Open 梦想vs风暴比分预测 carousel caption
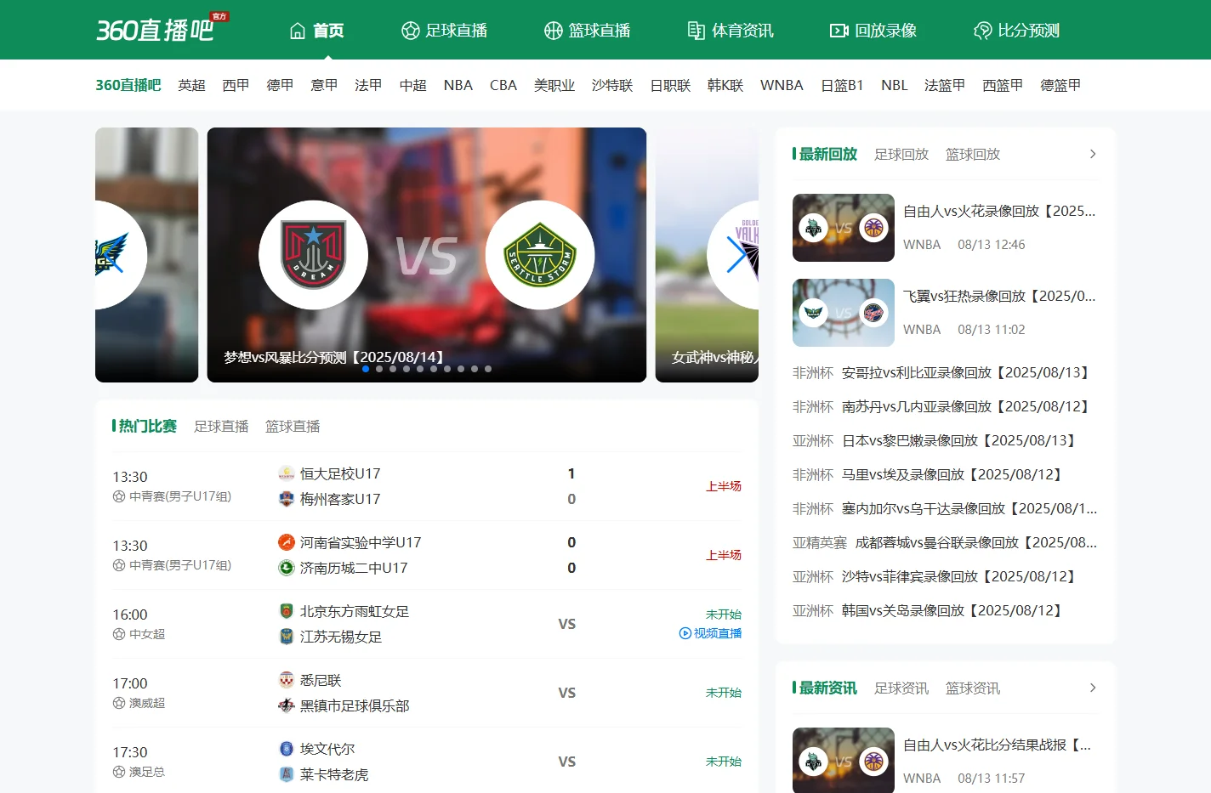Viewport: 1211px width, 793px height. pos(334,357)
